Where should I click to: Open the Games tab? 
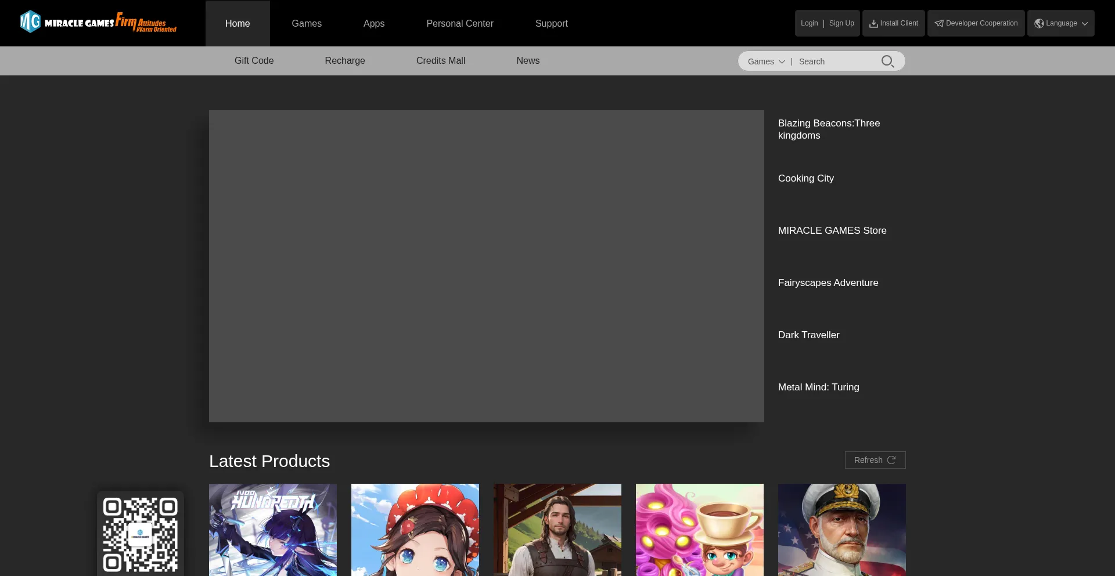coord(306,23)
